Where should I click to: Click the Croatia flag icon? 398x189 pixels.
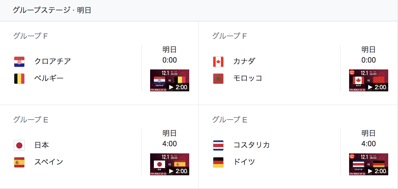19,62
